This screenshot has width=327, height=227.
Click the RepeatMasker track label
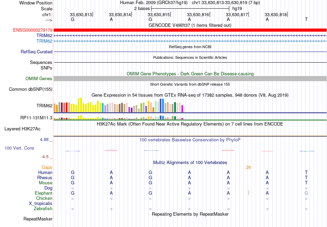click(38, 219)
